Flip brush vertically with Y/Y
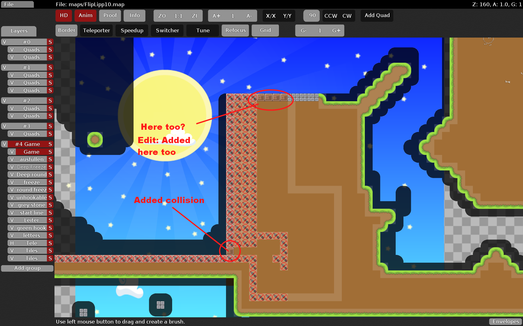 [x=287, y=16]
